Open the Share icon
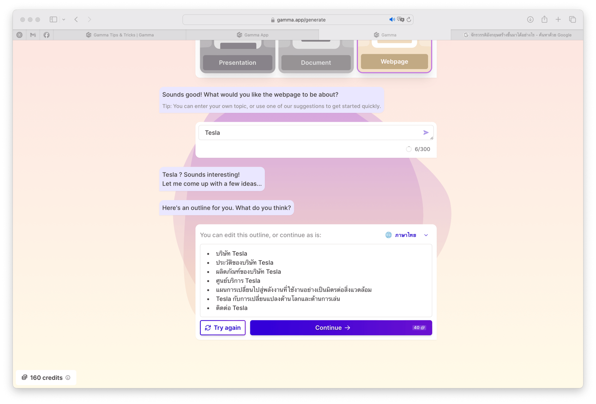 point(544,20)
